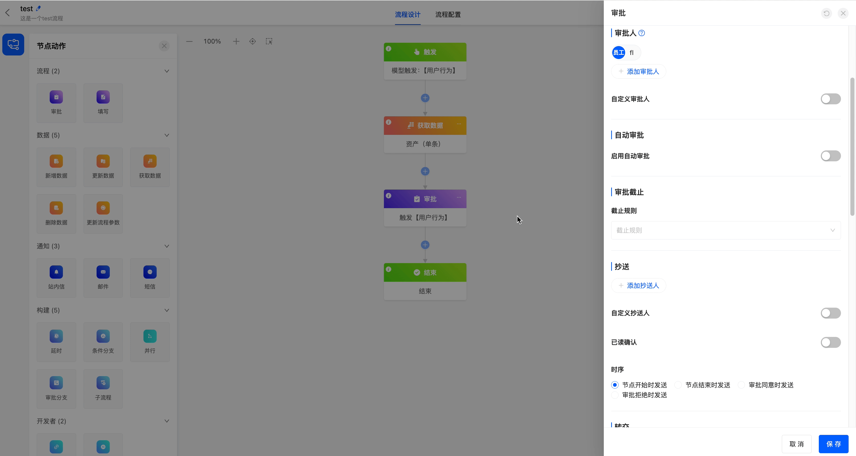The height and width of the screenshot is (456, 856).
Task: Click the fl 员工 approver tag
Action: coord(626,52)
